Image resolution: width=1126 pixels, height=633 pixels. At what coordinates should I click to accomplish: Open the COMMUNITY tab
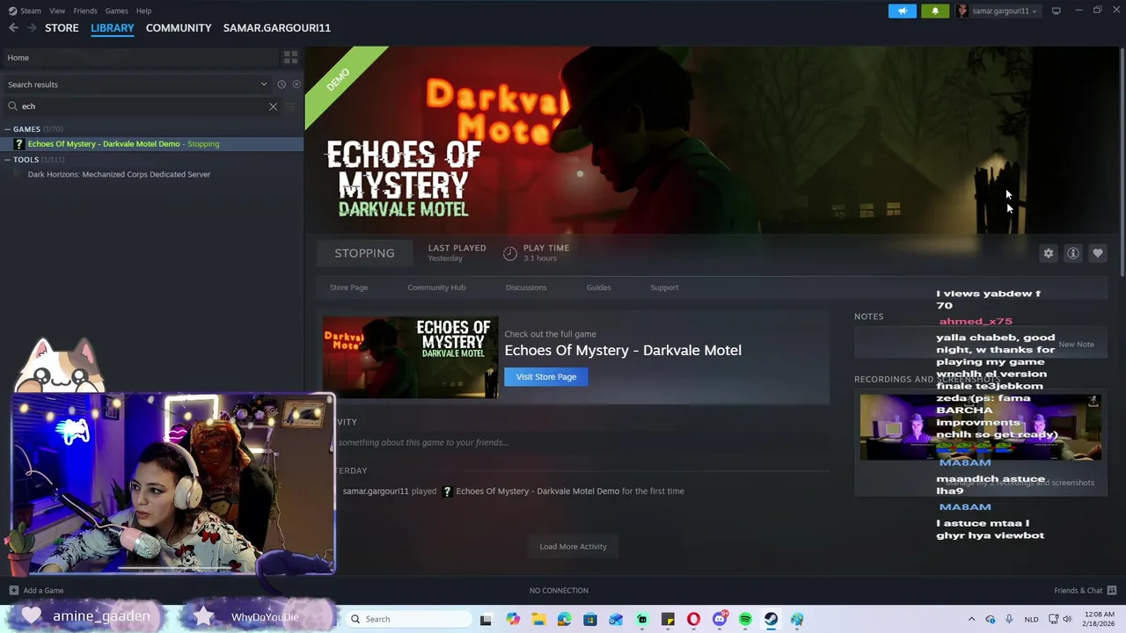point(179,28)
